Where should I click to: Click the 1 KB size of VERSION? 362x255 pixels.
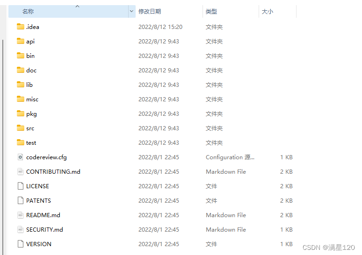coord(286,244)
